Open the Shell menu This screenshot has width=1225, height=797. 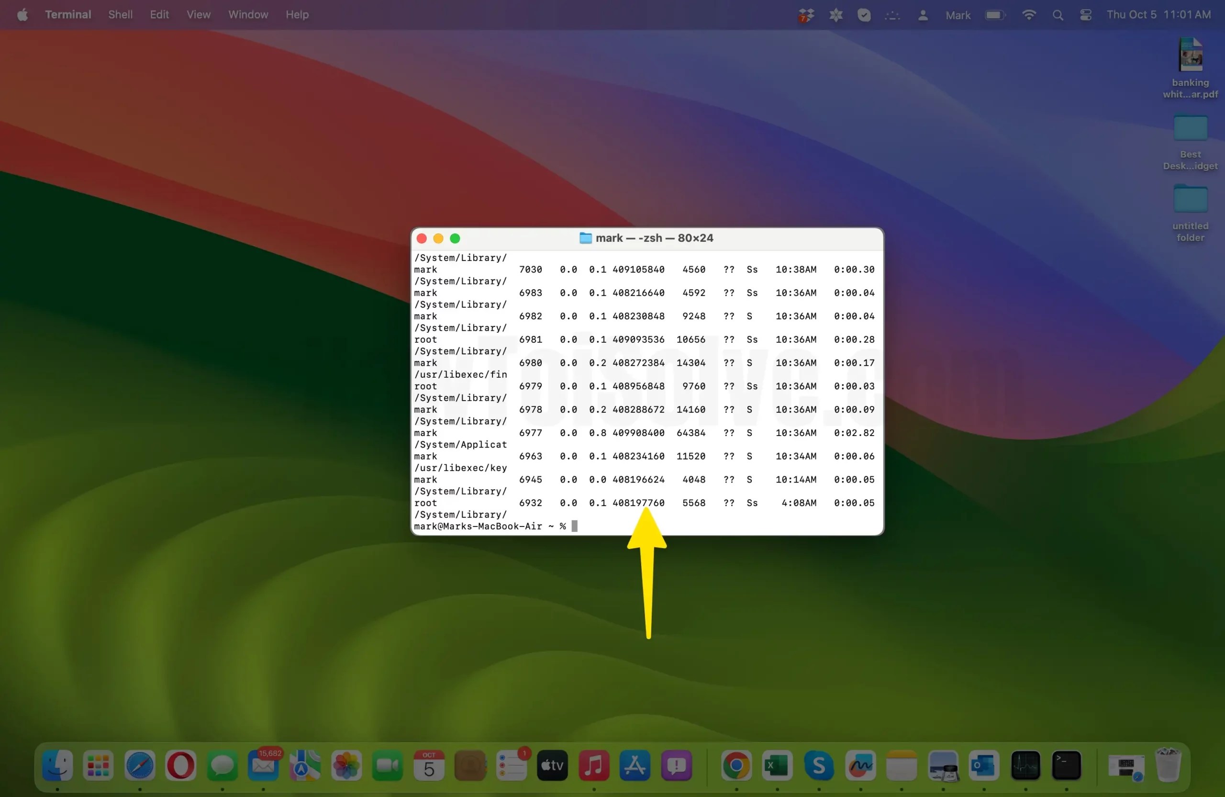click(x=120, y=14)
